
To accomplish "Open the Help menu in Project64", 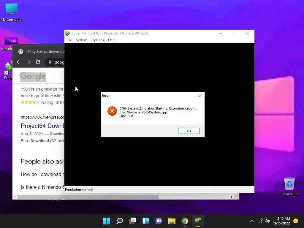I will pos(112,40).
